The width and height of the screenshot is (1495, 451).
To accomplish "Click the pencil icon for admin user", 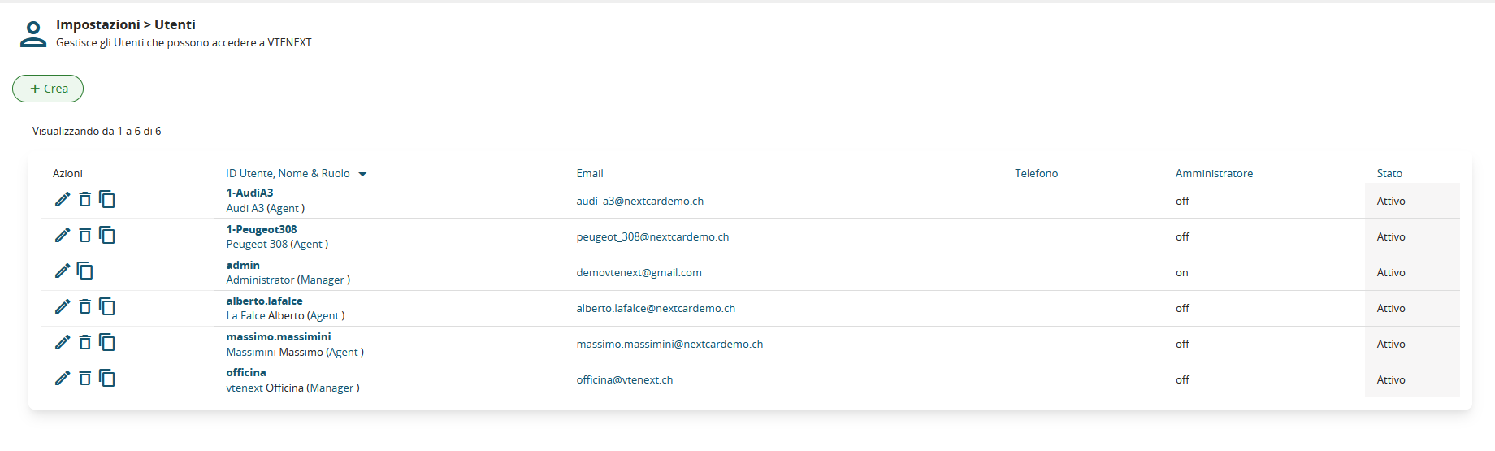I will click(63, 271).
